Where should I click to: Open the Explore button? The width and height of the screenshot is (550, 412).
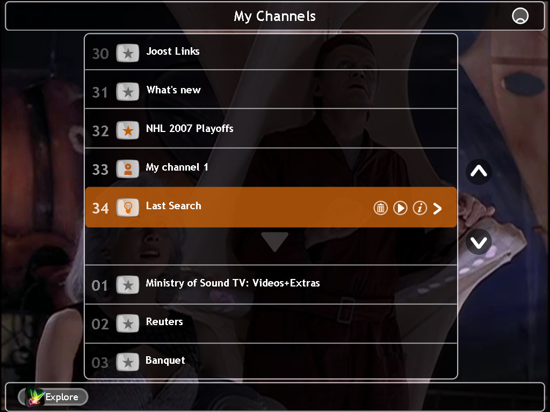pyautogui.click(x=53, y=397)
